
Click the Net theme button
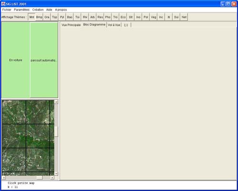184,17
